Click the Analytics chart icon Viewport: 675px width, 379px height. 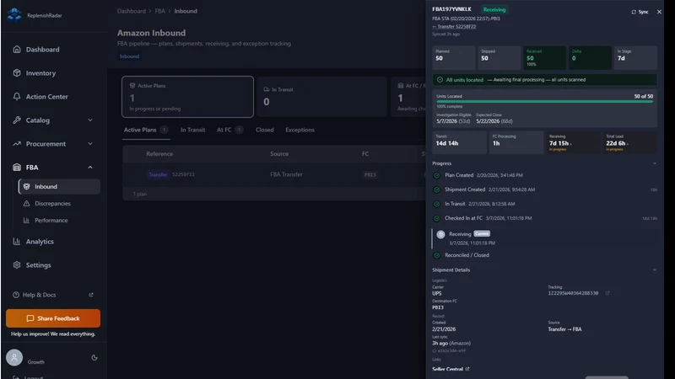coord(17,242)
